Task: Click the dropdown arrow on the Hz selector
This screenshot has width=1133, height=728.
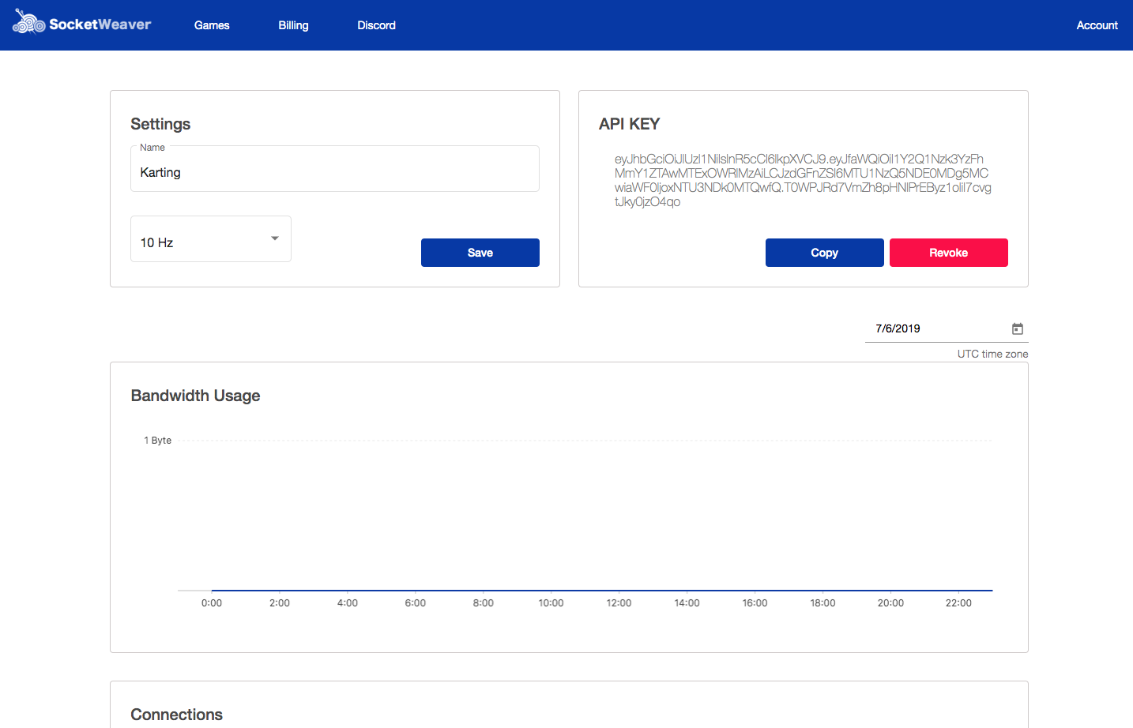Action: coord(274,238)
